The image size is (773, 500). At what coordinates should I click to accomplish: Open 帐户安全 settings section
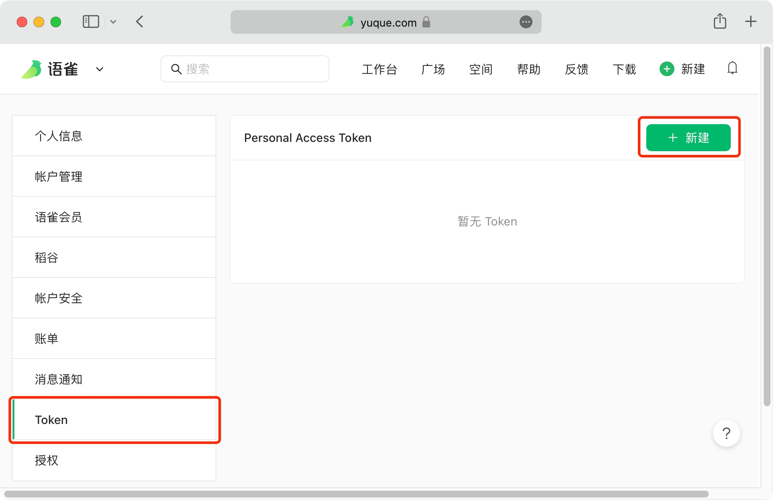pyautogui.click(x=114, y=298)
